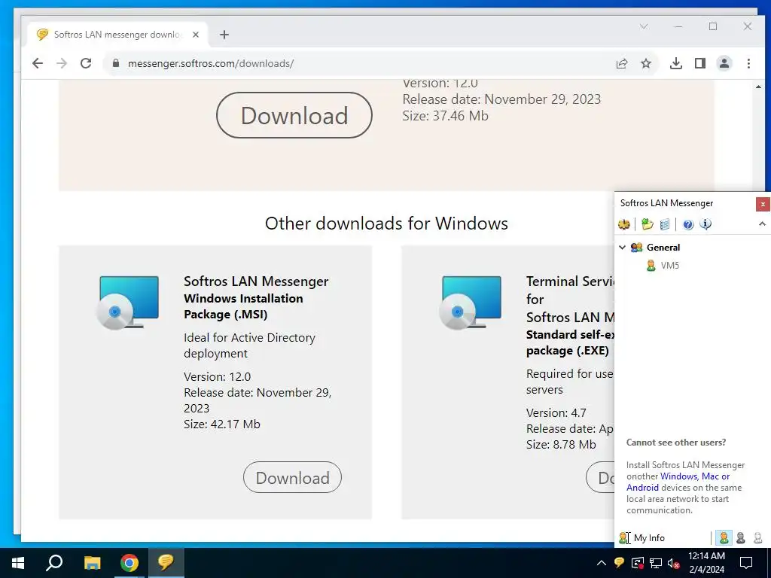The width and height of the screenshot is (771, 578).
Task: Open Chrome three-dot menu
Action: tap(748, 63)
